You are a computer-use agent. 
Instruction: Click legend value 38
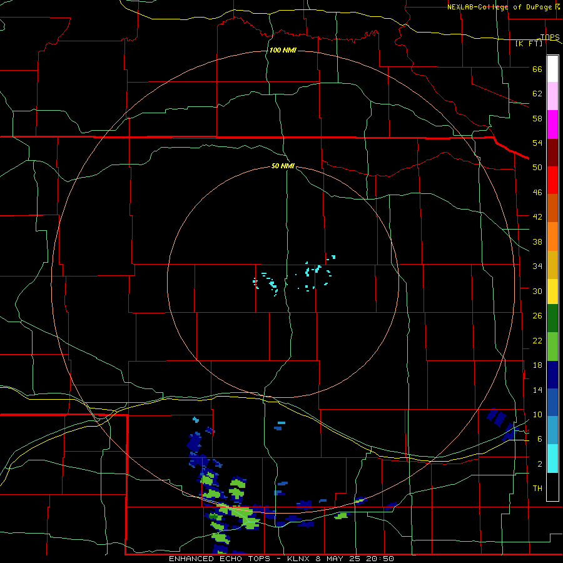[537, 242]
